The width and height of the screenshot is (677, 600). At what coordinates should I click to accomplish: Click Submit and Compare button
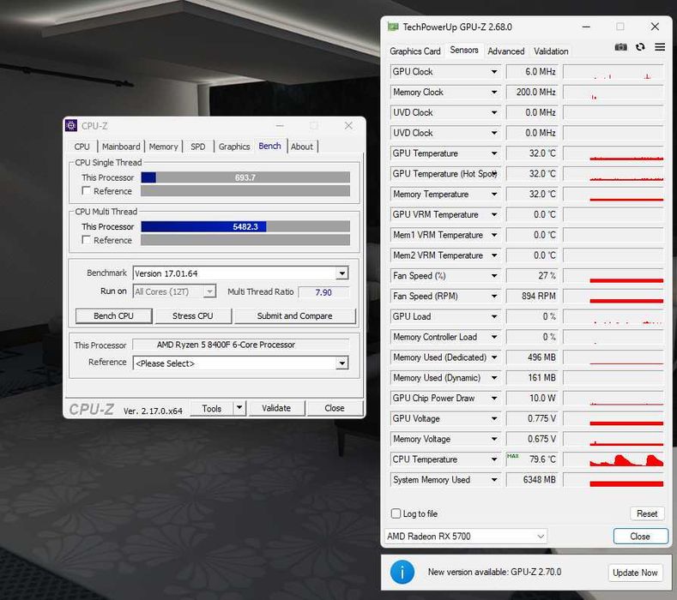[295, 315]
